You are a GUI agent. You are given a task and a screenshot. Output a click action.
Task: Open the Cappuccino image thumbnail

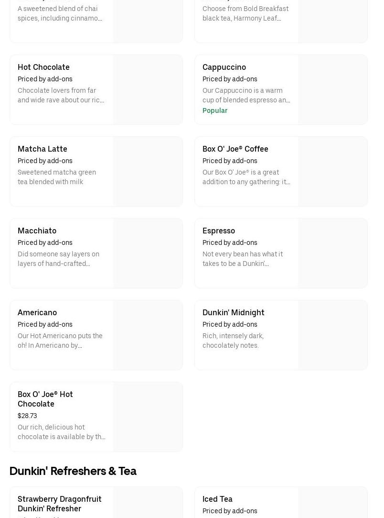coord(332,89)
